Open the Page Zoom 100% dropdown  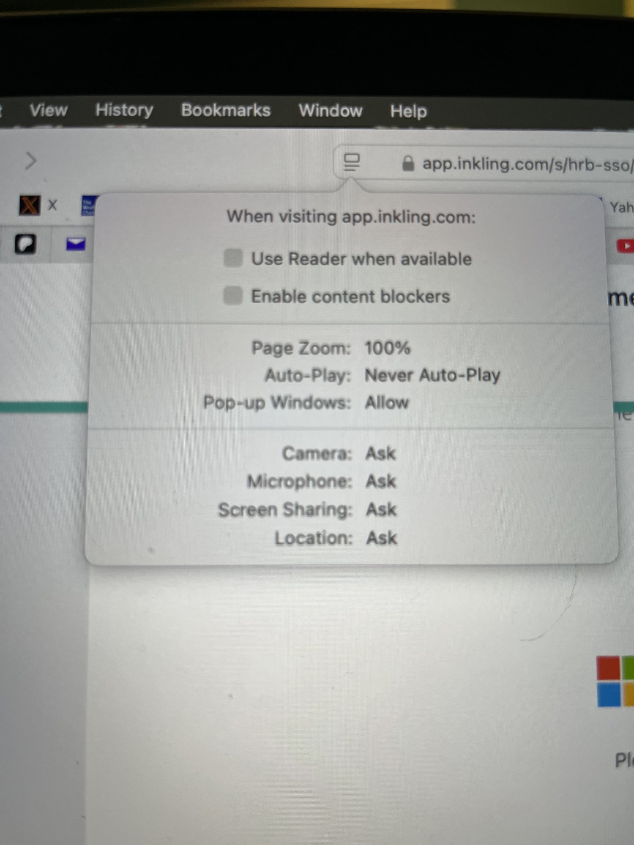click(387, 348)
